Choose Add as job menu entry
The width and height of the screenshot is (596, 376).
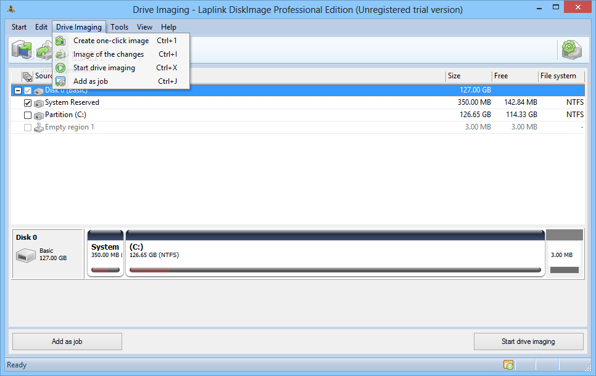(121, 81)
